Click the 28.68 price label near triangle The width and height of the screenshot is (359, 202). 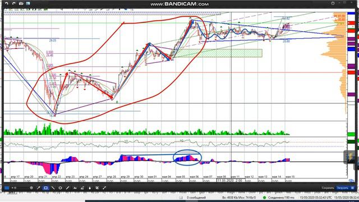click(286, 42)
